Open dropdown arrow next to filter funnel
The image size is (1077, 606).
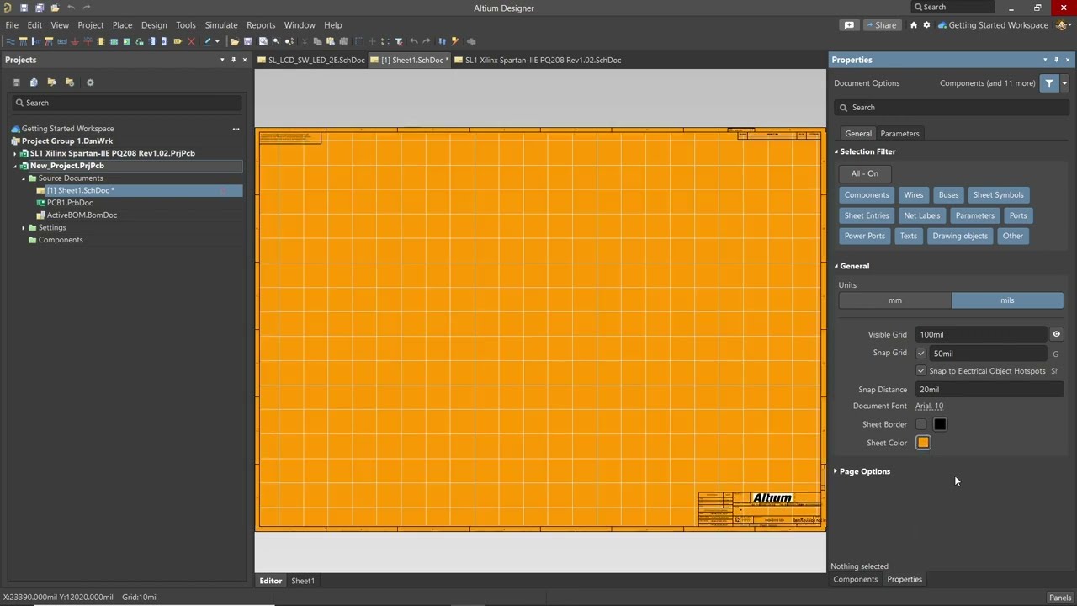pos(1064,83)
